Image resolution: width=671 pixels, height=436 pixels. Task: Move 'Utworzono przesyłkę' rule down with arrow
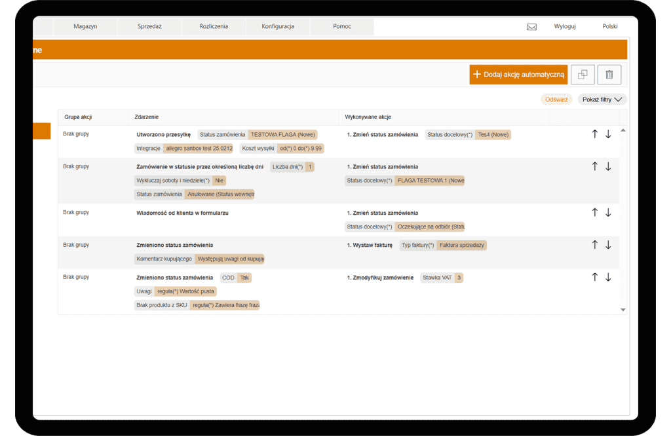(x=608, y=134)
